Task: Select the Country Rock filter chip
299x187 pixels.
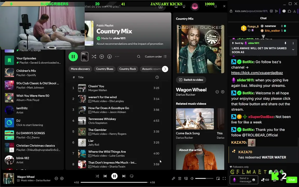Action: point(128,69)
